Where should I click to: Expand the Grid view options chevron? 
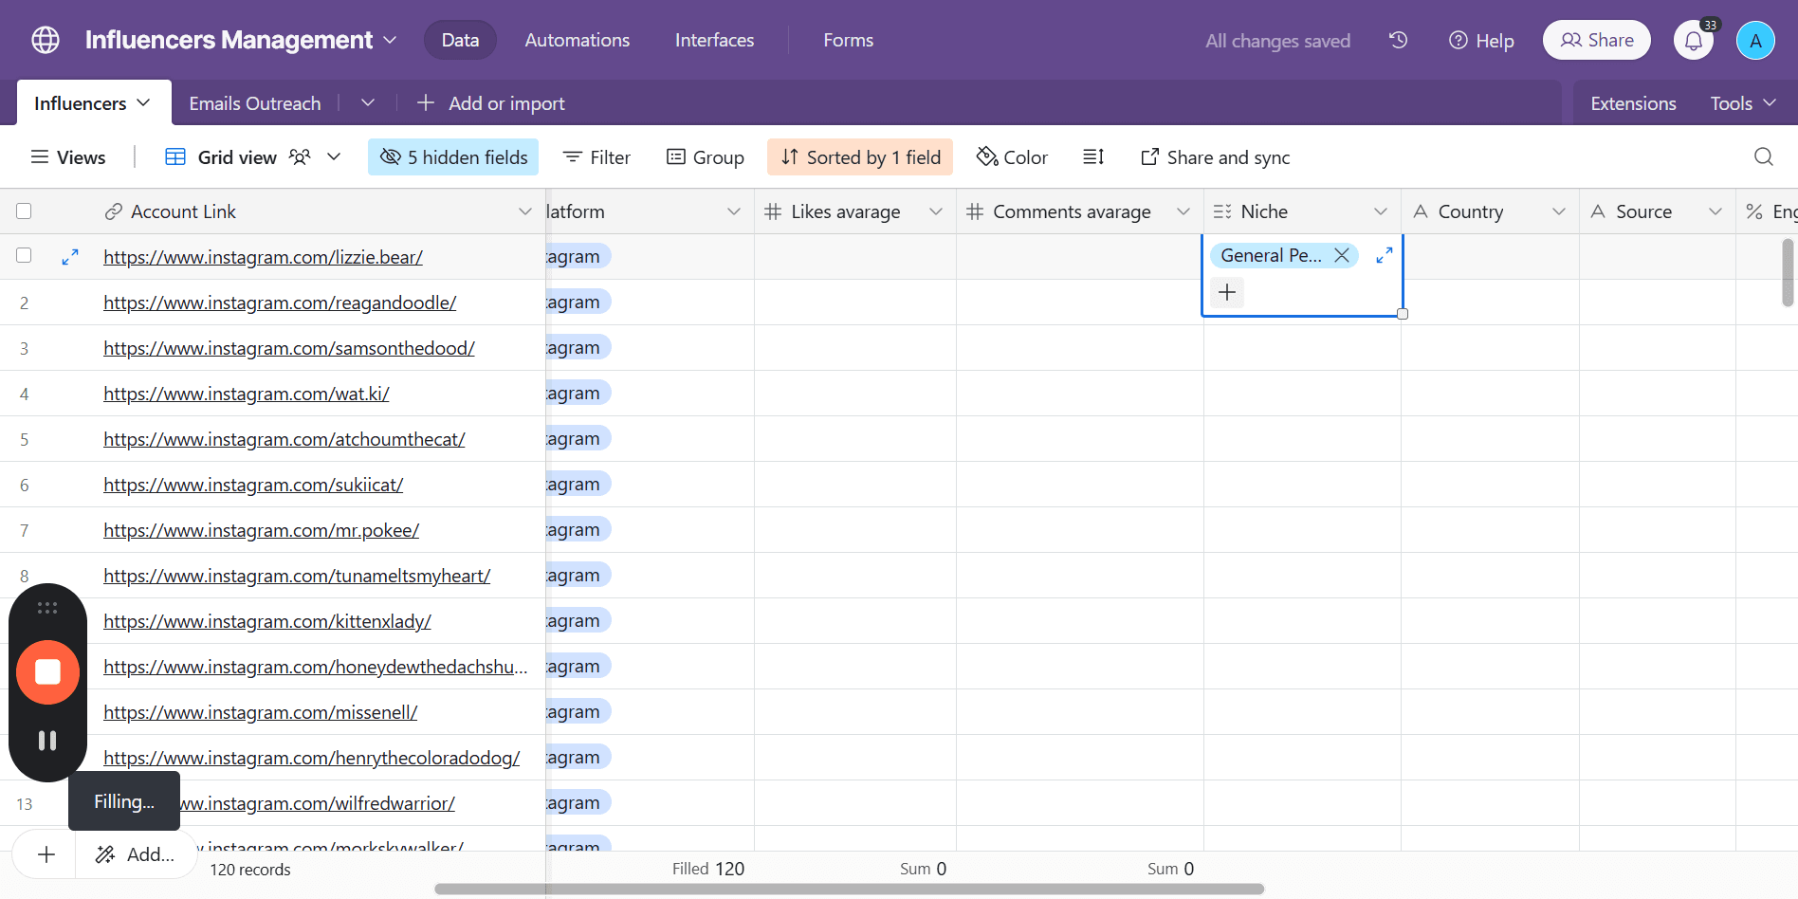pos(334,156)
